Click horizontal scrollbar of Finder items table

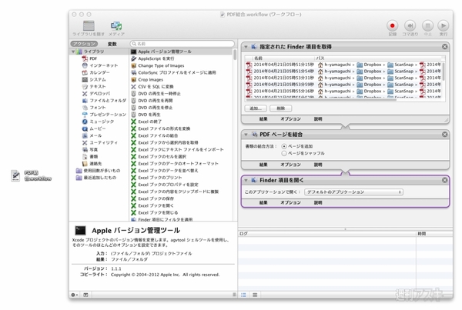point(321,99)
